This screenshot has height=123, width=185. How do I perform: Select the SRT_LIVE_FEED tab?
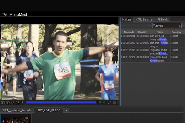click(x=49, y=110)
